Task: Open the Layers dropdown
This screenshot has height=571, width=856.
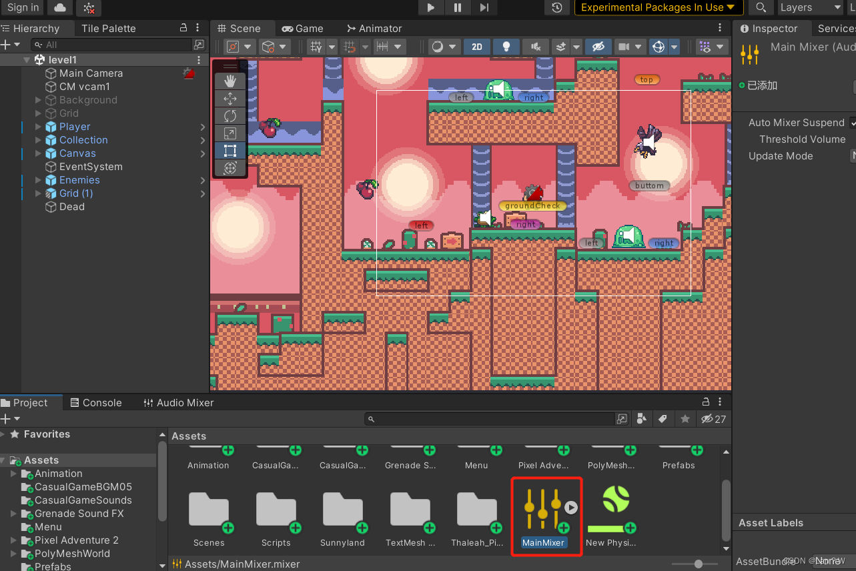Action: coord(811,7)
